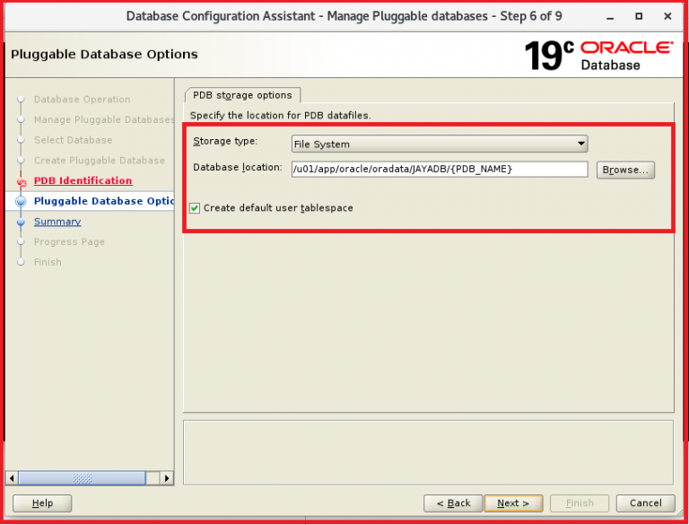Click the Cancel button

[646, 503]
